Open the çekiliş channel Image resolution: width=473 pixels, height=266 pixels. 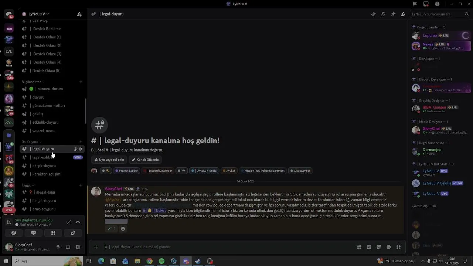click(x=52, y=114)
